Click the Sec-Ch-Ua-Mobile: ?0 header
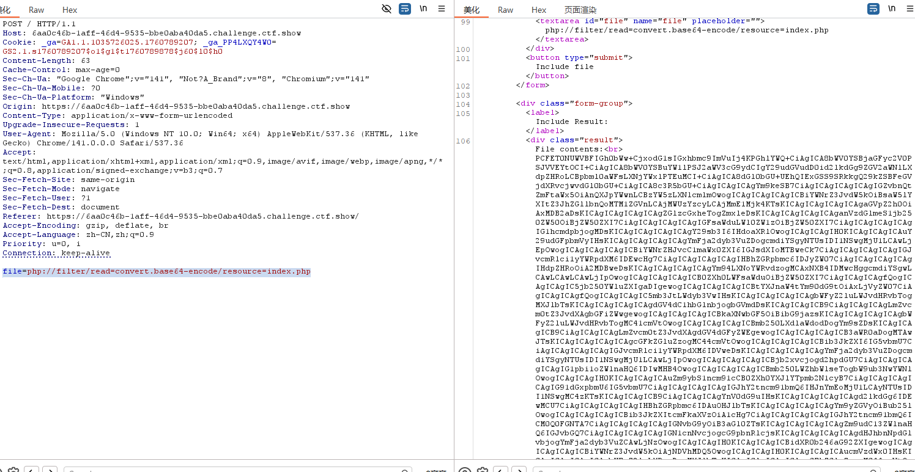This screenshot has height=472, width=915. coord(51,88)
